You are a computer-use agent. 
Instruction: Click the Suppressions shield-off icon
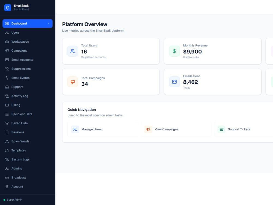[x=7, y=69]
